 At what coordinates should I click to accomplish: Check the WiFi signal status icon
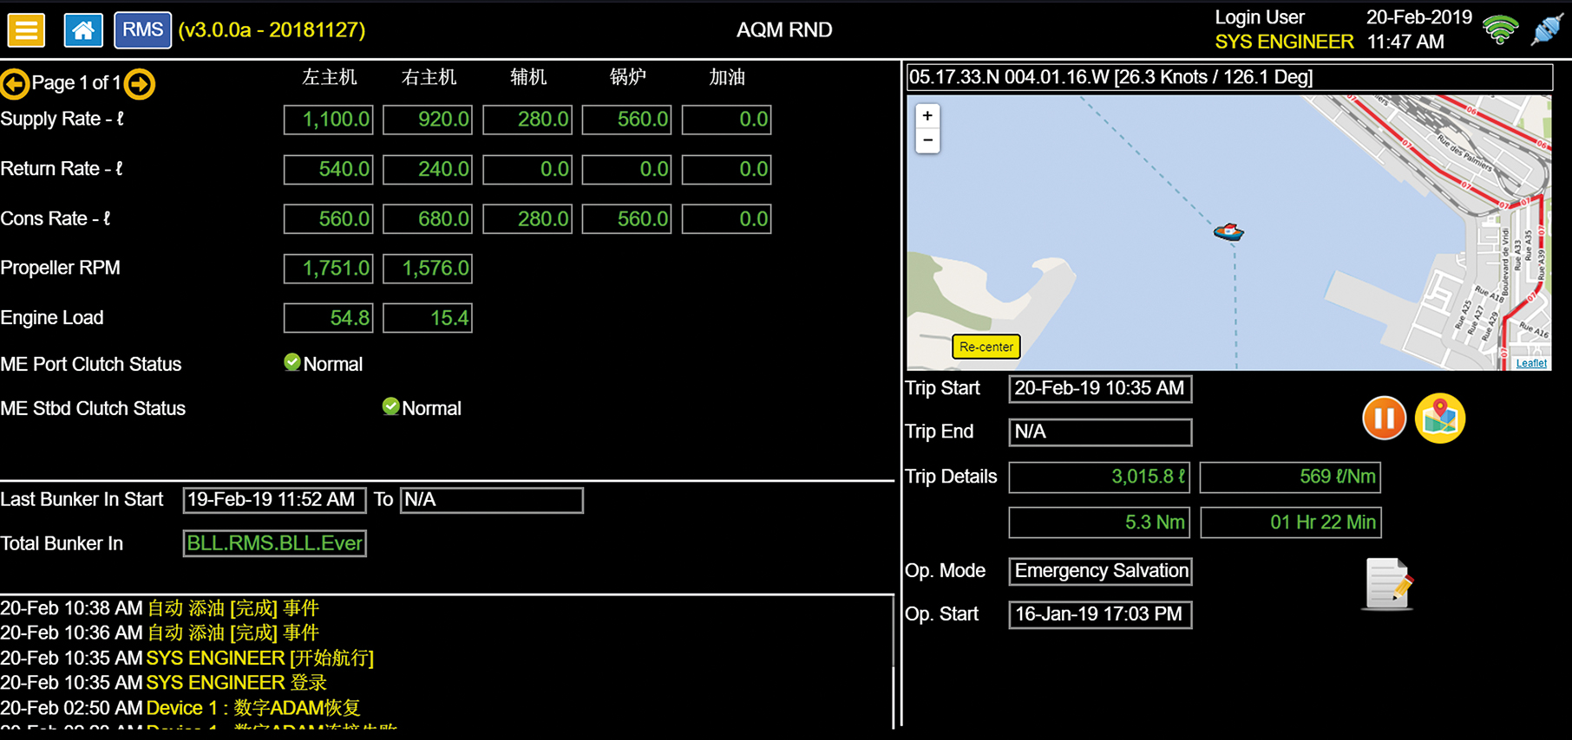[1500, 29]
